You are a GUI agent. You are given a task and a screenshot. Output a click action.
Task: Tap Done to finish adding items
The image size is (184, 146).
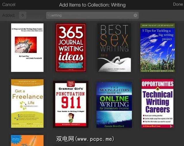pos(178,4)
